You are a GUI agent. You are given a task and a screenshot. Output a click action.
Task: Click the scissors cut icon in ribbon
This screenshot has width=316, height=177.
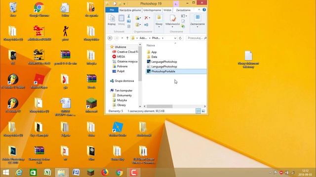coord(129,16)
